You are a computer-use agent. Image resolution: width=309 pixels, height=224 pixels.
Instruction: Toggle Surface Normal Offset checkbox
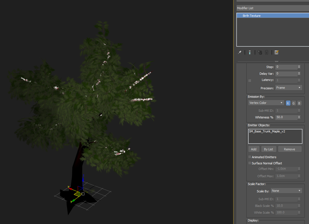tap(250, 163)
